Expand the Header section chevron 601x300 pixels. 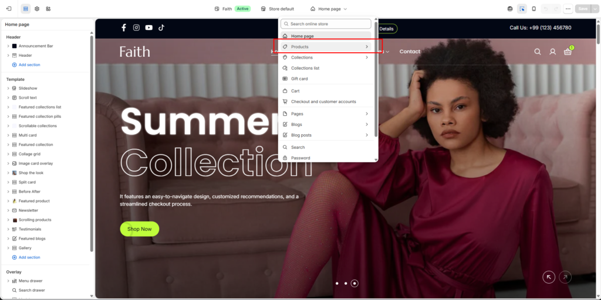click(8, 56)
